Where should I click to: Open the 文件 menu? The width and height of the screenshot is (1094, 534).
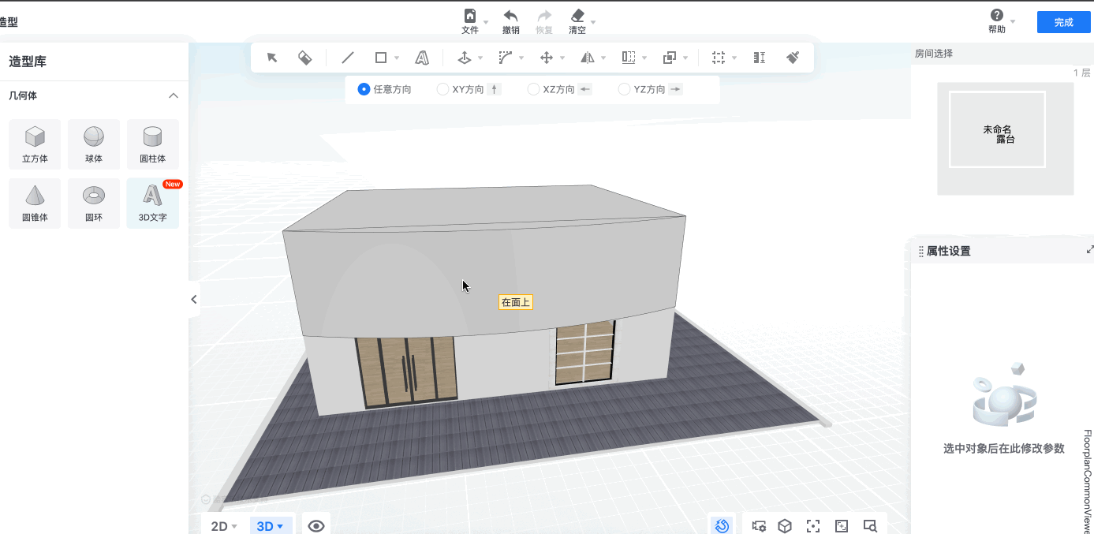click(470, 22)
